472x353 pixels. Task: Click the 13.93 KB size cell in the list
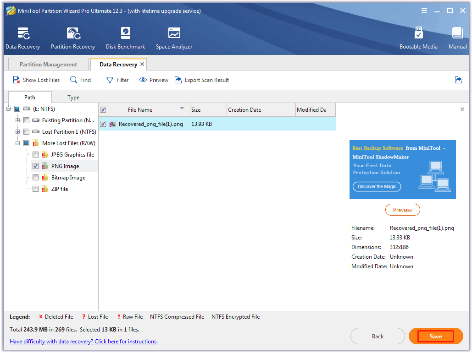pyautogui.click(x=201, y=124)
